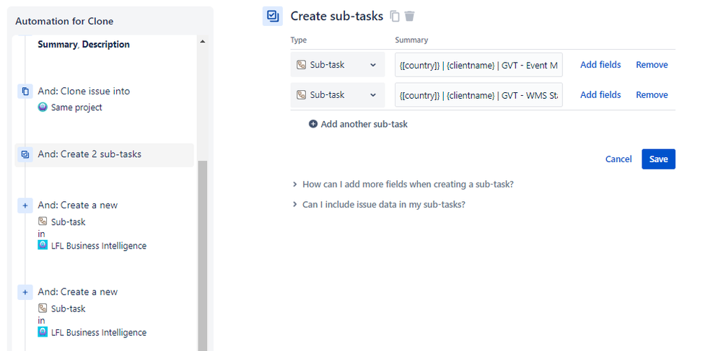Select the 'And: Create 2 sub-tasks' rule step

105,155
